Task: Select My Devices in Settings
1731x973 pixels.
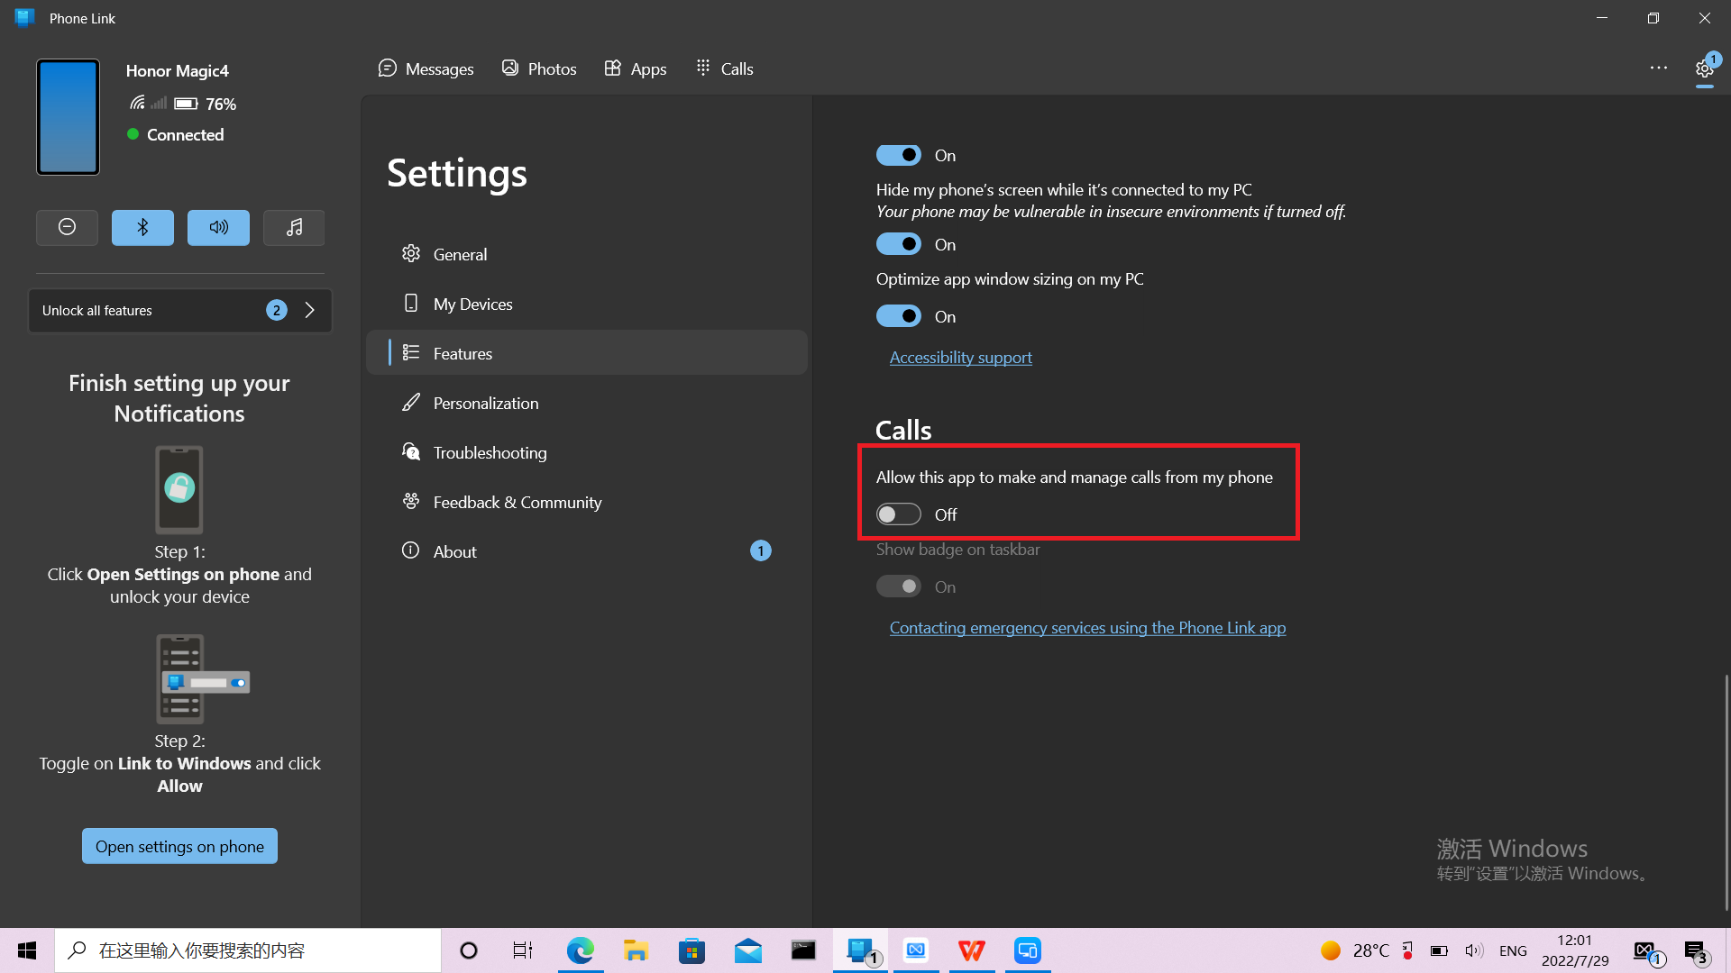Action: pos(587,304)
